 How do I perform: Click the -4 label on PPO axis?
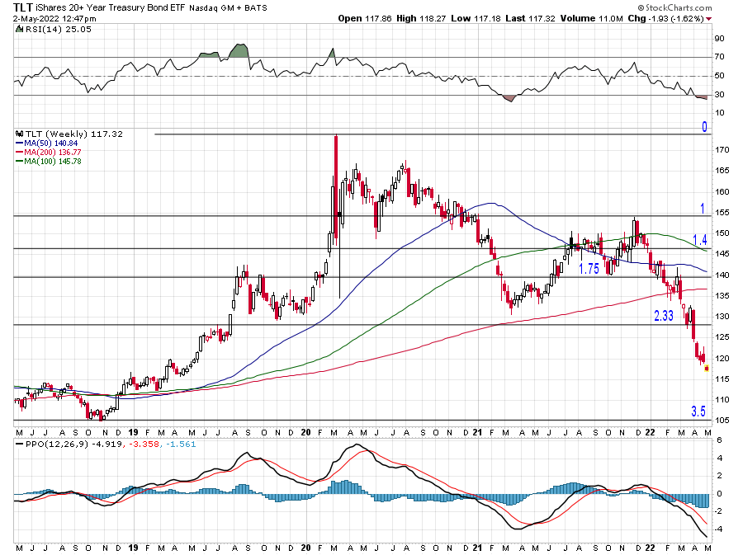pyautogui.click(x=718, y=529)
